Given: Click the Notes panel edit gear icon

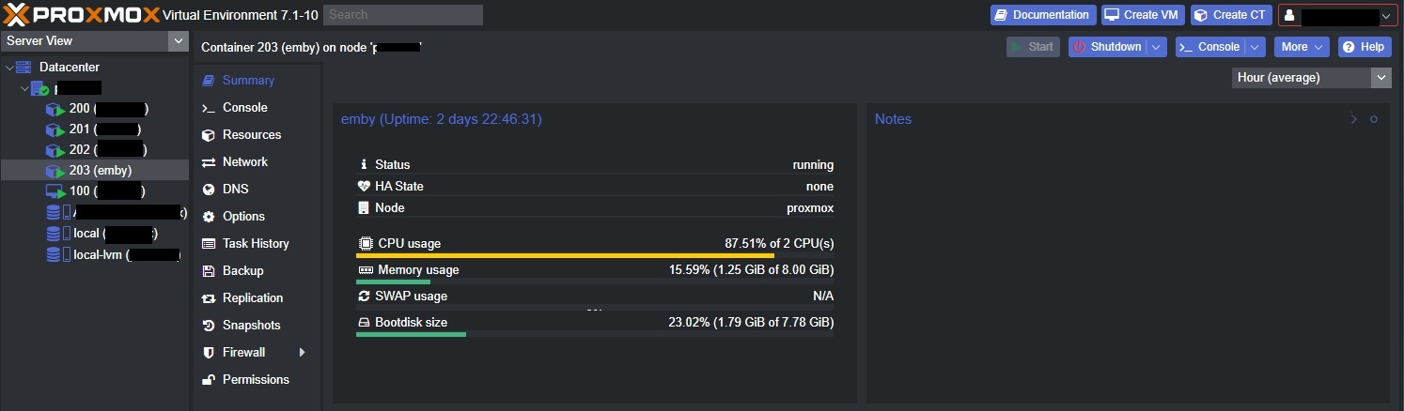Looking at the screenshot, I should pos(1374,119).
